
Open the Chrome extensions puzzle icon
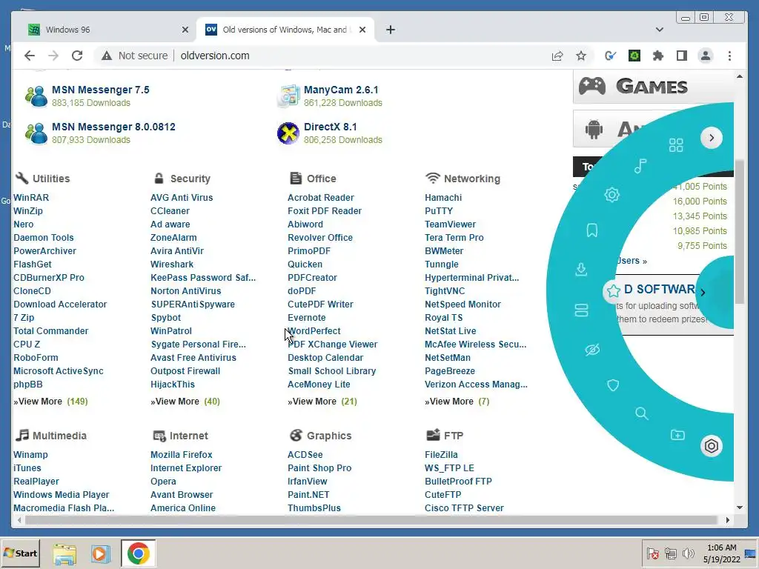657,56
